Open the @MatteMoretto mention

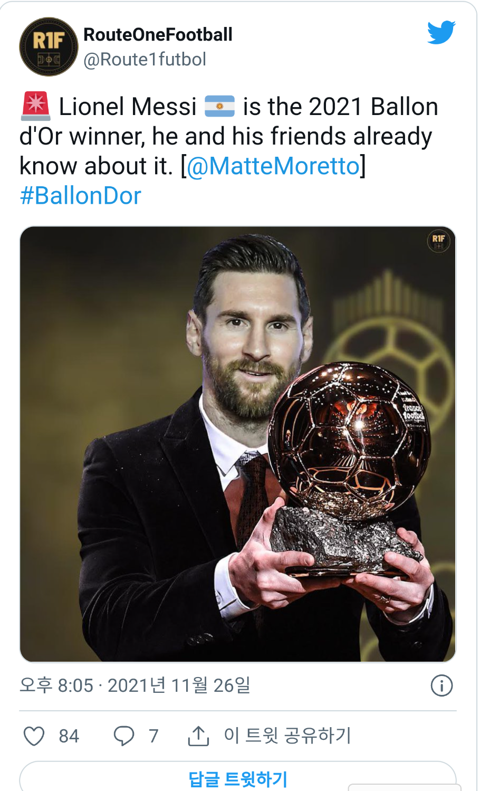tap(273, 166)
